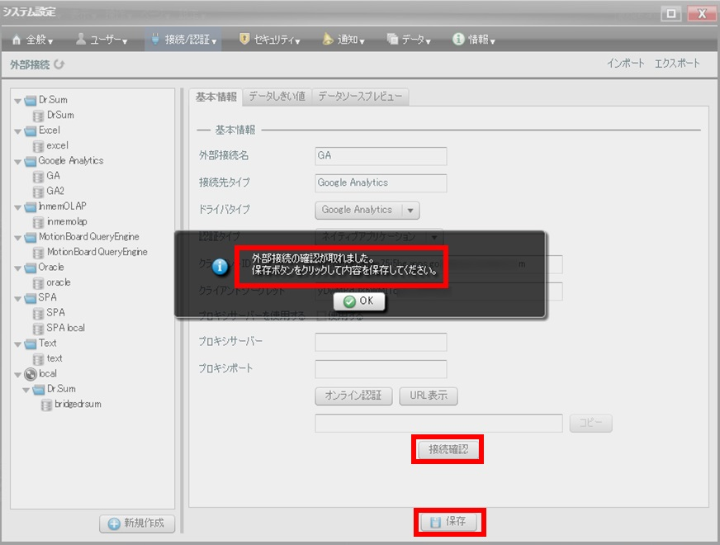Click the URL表示 button
Viewport: 720px width, 545px height.
pyautogui.click(x=429, y=396)
